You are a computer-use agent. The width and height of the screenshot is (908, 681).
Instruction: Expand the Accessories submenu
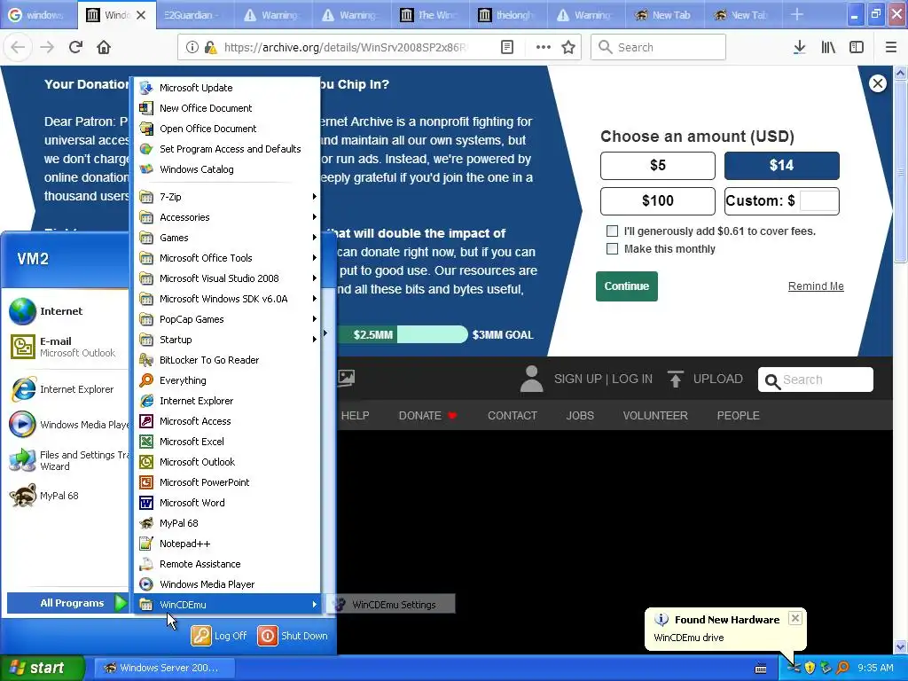pos(227,217)
